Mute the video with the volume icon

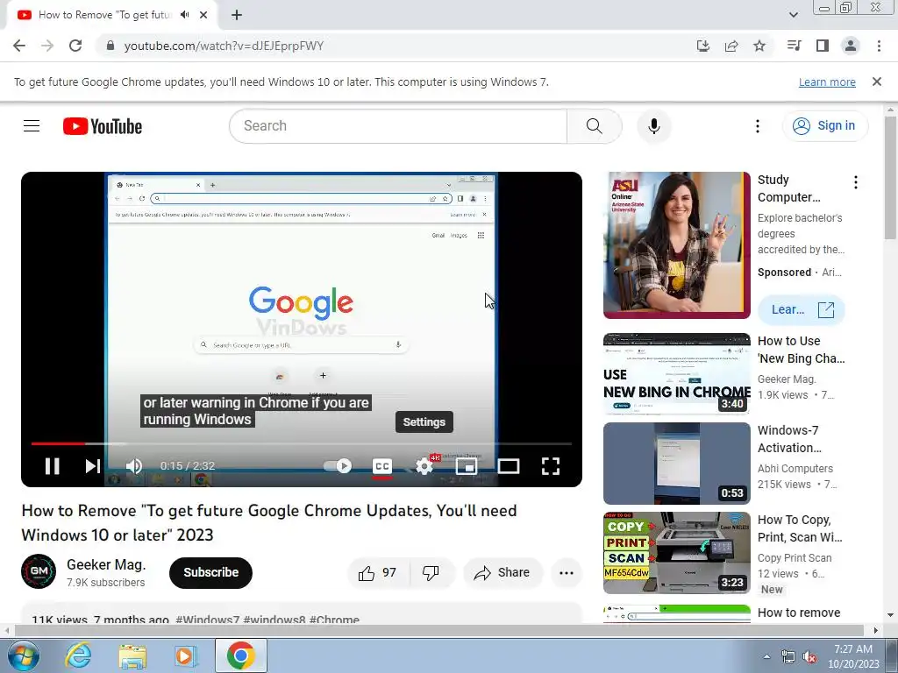pyautogui.click(x=134, y=466)
